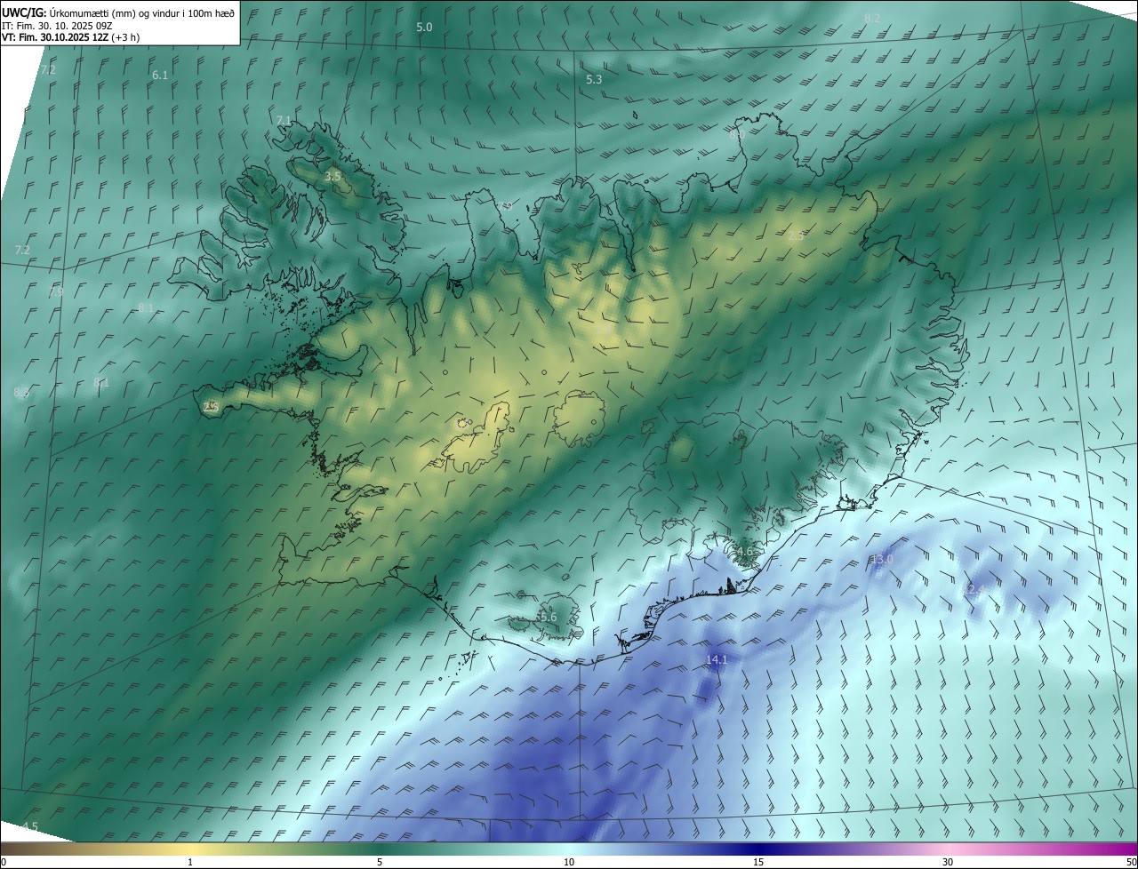Select the 14.1 value label
The image size is (1138, 869).
pyautogui.click(x=717, y=659)
